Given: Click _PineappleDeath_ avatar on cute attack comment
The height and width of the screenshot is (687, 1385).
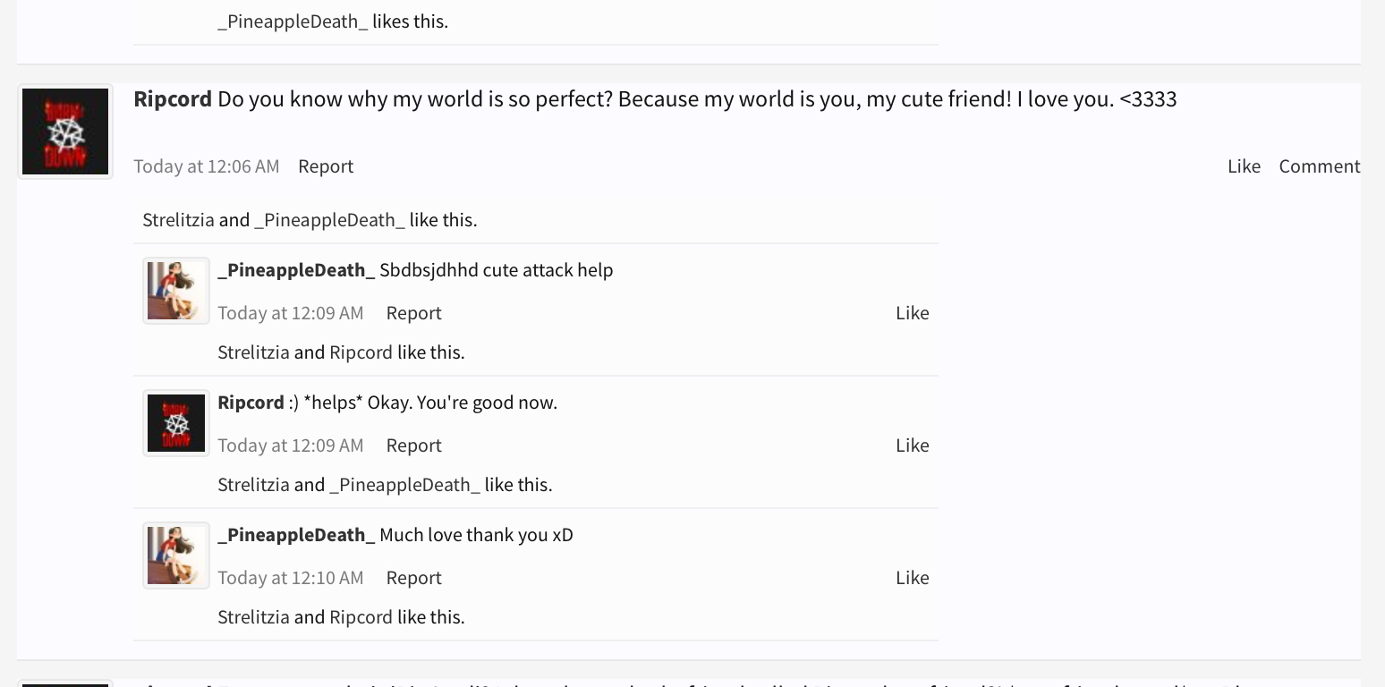Looking at the screenshot, I should (176, 290).
